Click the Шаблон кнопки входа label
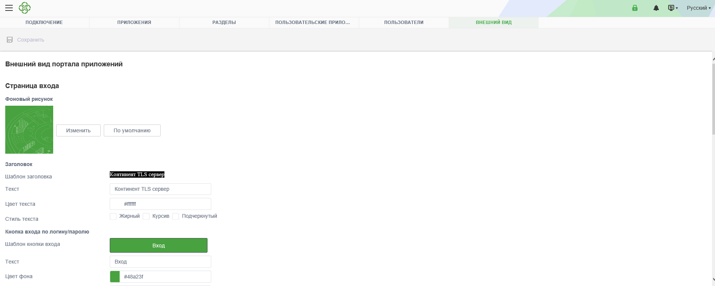Viewport: 715px width, 286px height. coord(33,244)
